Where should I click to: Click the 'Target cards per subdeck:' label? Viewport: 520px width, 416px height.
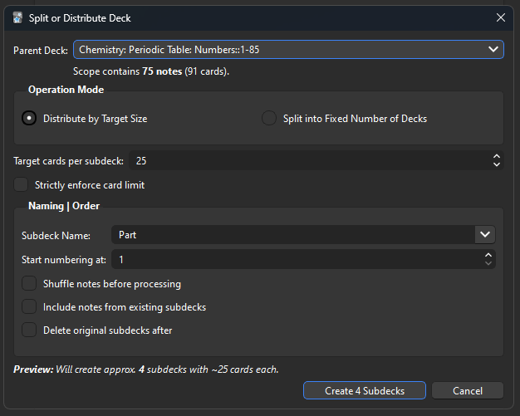68,161
